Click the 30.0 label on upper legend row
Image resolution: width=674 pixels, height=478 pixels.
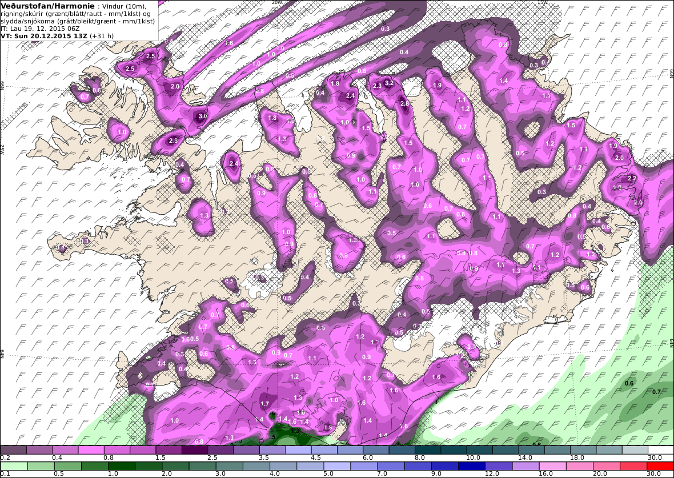tap(654, 458)
